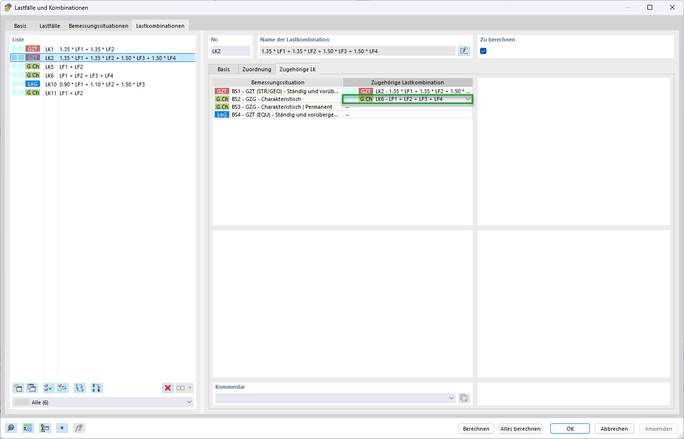Select BS4 - GZT (EQU) design situation row
Screen dimensions: 684x439
pyautogui.click(x=278, y=115)
